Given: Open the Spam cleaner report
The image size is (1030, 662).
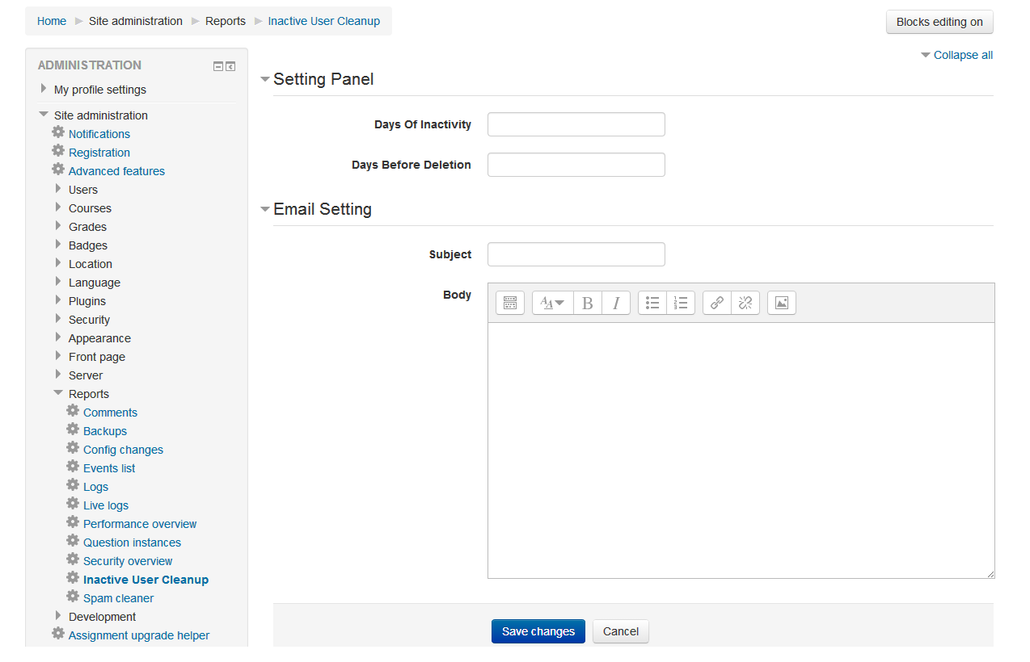Looking at the screenshot, I should tap(118, 598).
